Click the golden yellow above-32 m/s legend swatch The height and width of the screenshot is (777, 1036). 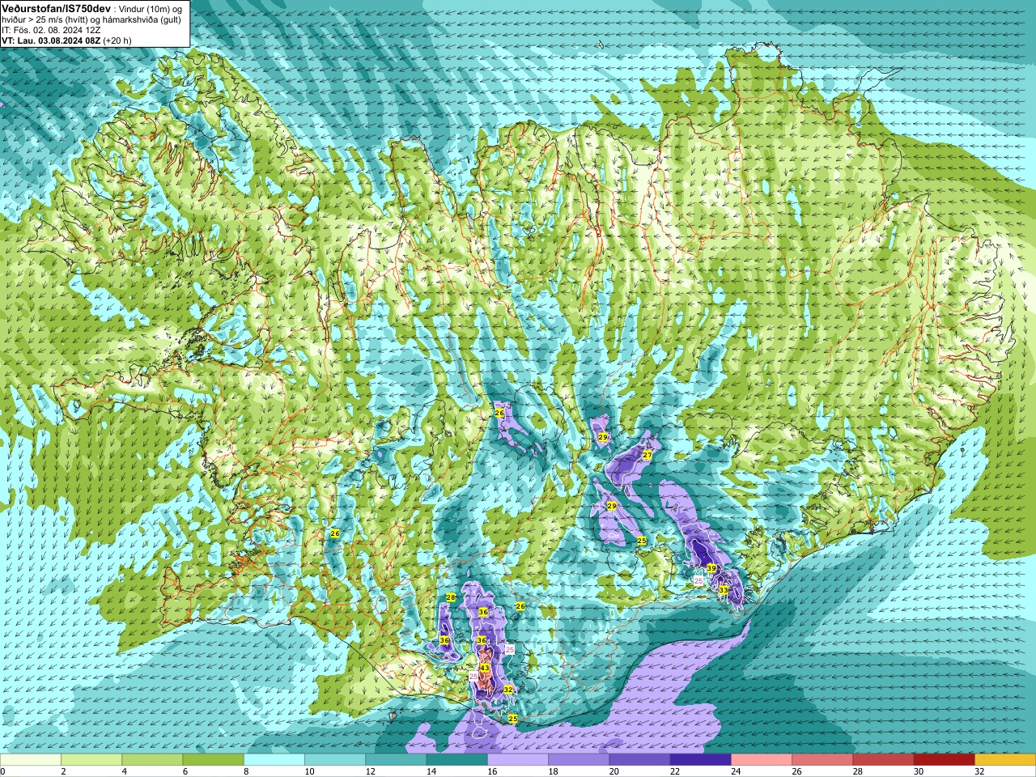pyautogui.click(x=1005, y=759)
